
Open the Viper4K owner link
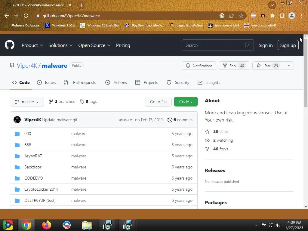27,66
